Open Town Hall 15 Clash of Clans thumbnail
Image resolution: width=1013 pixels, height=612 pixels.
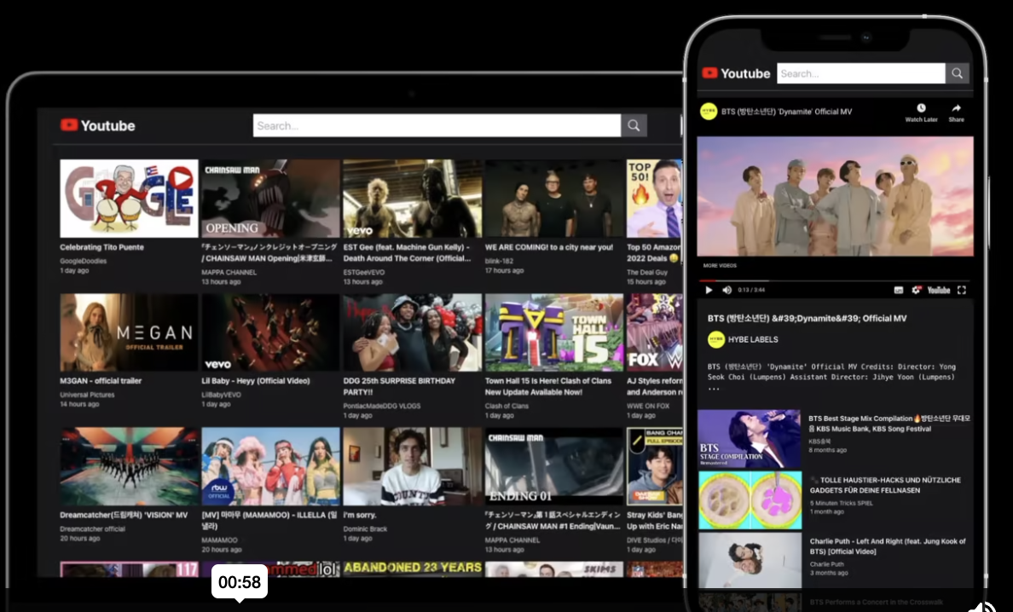coord(554,332)
